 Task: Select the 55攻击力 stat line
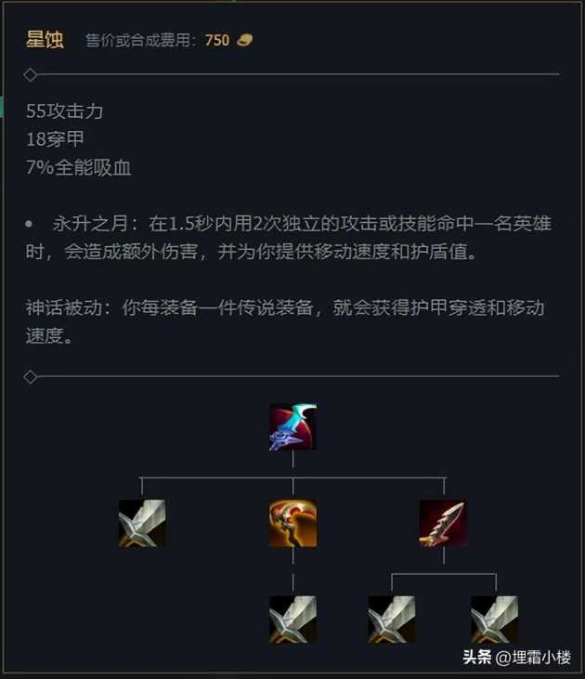pyautogui.click(x=64, y=111)
